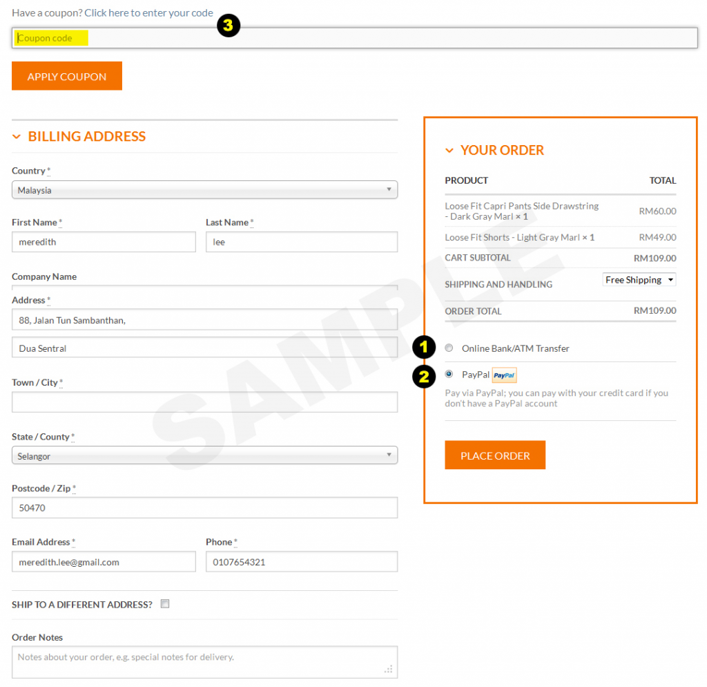The width and height of the screenshot is (707, 687).
Task: Edit address line 88, Jalan Tun Sambanthan
Action: [204, 320]
